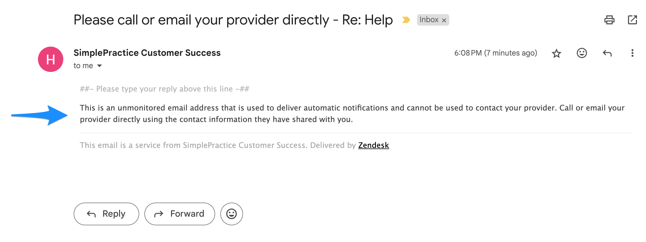Screen dimensions: 646x242
Task: Open the Zendesk link
Action: 373,145
